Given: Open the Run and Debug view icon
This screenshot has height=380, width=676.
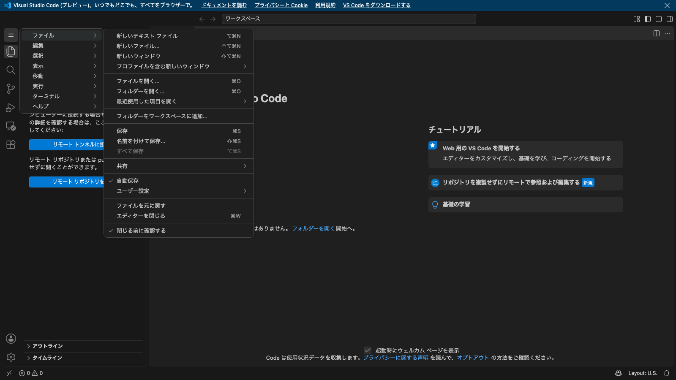Looking at the screenshot, I should [x=11, y=108].
